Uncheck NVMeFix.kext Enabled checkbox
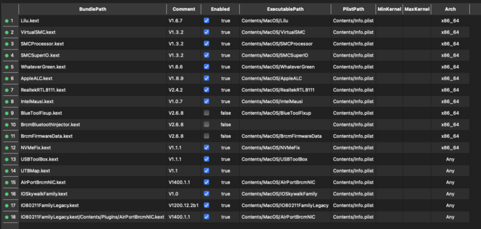This screenshot has height=229, width=481. [x=206, y=147]
